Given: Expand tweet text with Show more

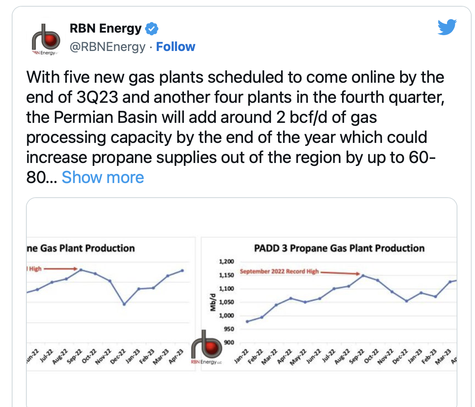Looking at the screenshot, I should 103,178.
